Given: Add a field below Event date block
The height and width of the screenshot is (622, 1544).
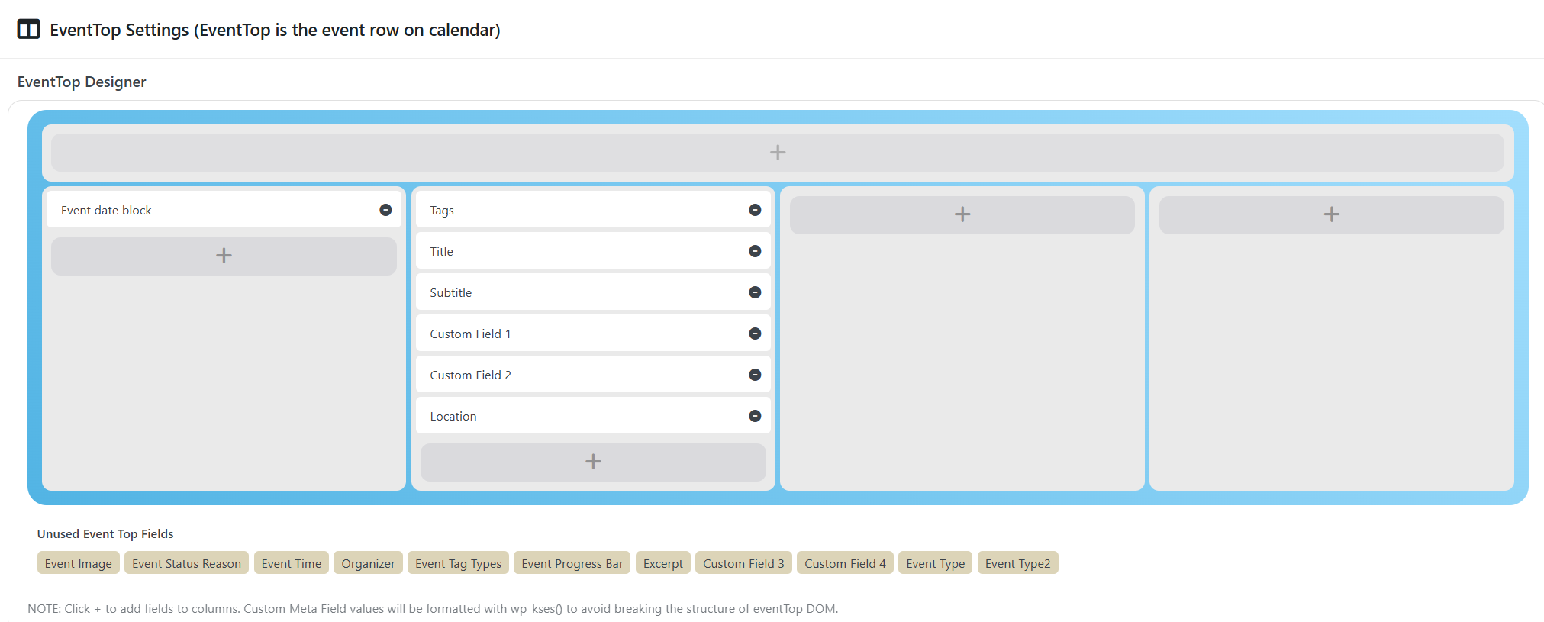Looking at the screenshot, I should click(x=224, y=256).
